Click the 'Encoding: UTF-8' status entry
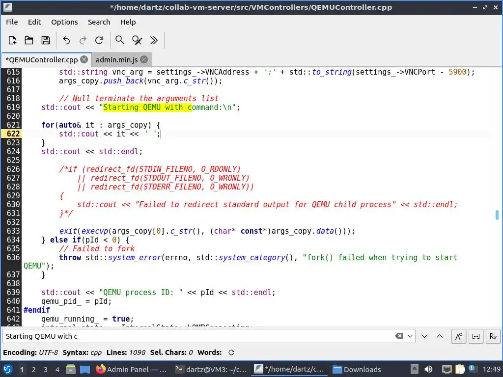The width and height of the screenshot is (503, 377). tap(30, 352)
